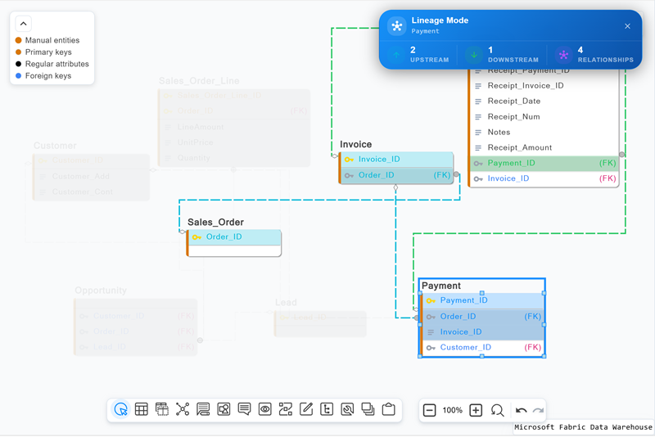Select Order_ID in Sales_Order table
The height and width of the screenshot is (437, 655).
click(234, 237)
